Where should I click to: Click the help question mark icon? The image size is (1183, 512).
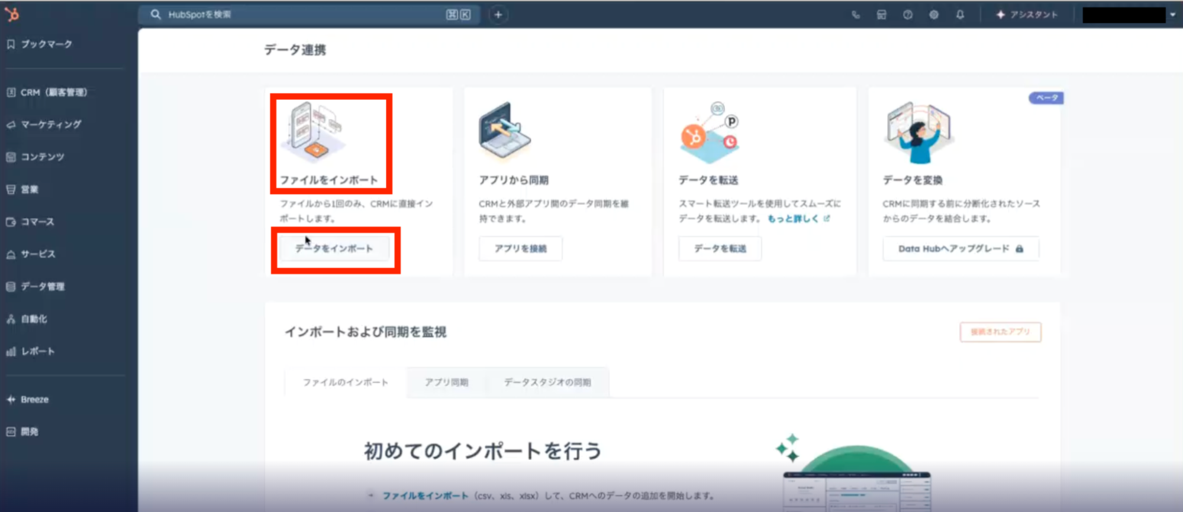(x=908, y=15)
